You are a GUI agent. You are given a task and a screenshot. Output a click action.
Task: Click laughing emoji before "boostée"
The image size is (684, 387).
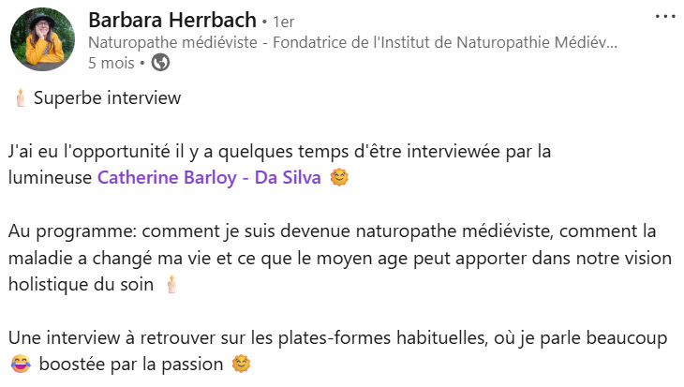19,363
